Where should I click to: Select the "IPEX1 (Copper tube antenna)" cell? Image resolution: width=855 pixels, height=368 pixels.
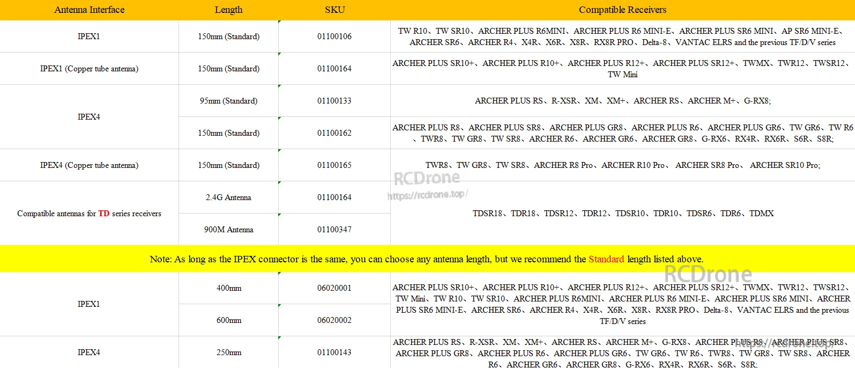click(x=89, y=69)
